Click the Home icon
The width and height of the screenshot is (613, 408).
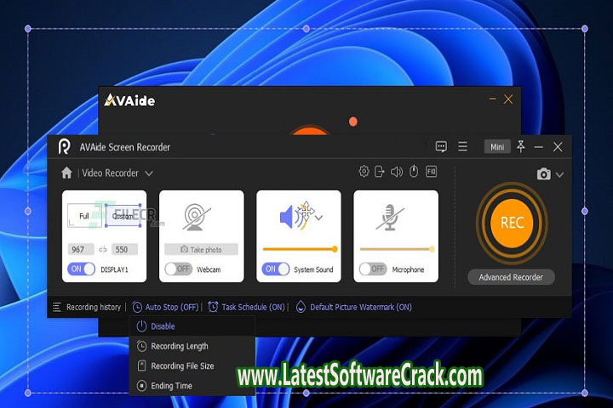pyautogui.click(x=66, y=173)
